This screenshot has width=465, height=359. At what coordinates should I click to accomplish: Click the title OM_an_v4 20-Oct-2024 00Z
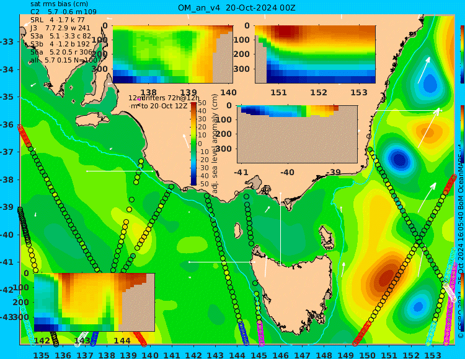[x=237, y=7]
